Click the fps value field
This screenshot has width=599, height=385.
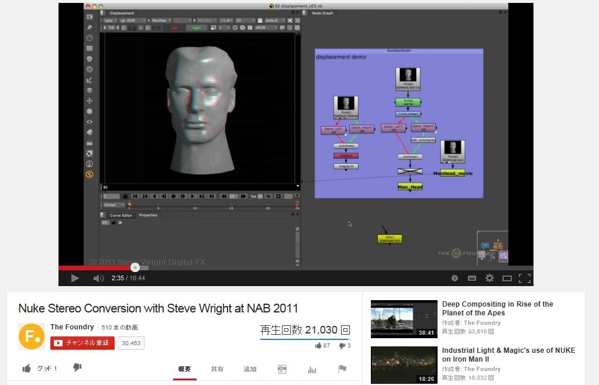tap(260, 197)
